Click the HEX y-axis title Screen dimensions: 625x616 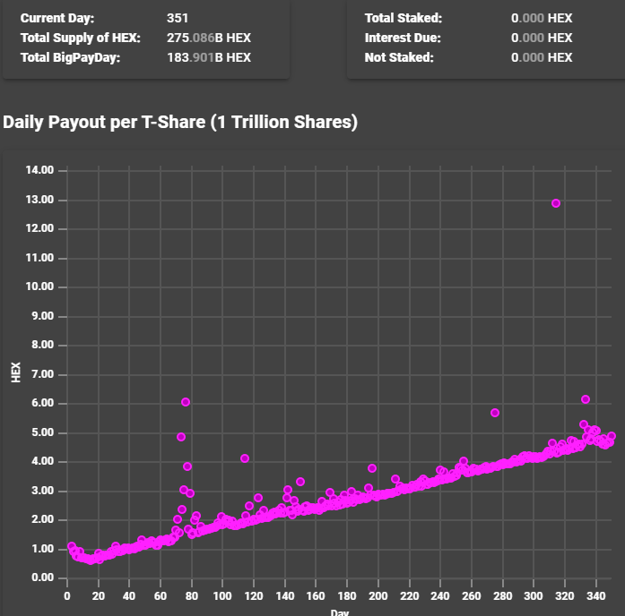tap(15, 372)
